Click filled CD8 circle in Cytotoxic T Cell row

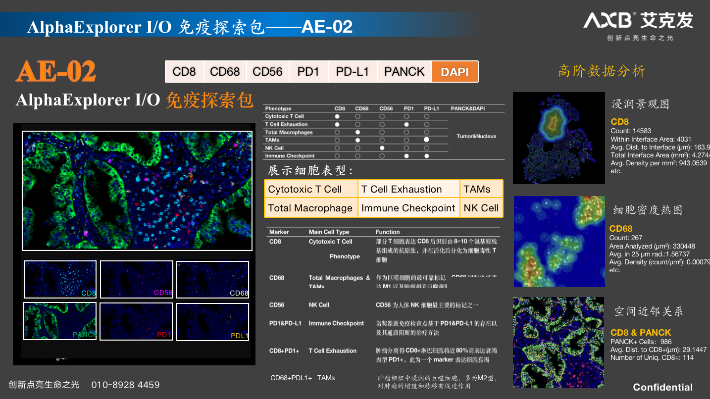337,116
